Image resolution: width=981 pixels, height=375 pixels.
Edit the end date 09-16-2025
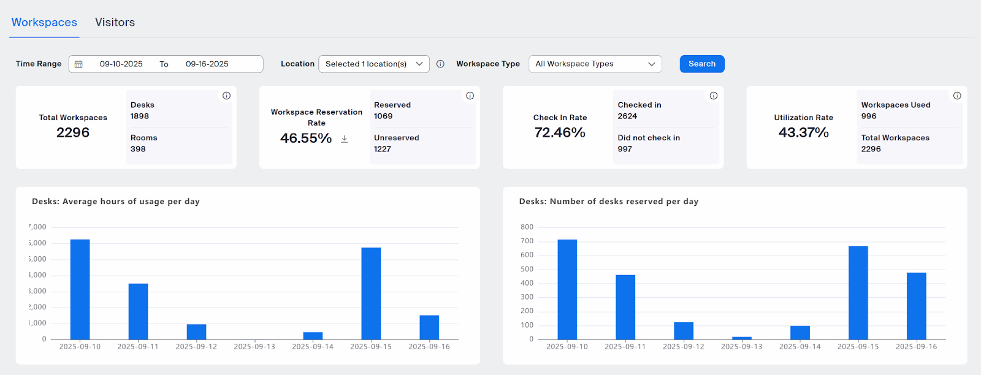point(207,64)
